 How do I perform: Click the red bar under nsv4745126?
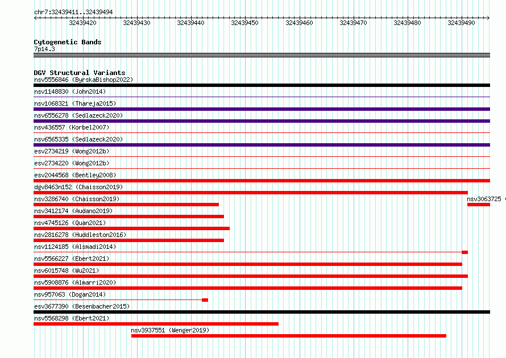coord(132,228)
